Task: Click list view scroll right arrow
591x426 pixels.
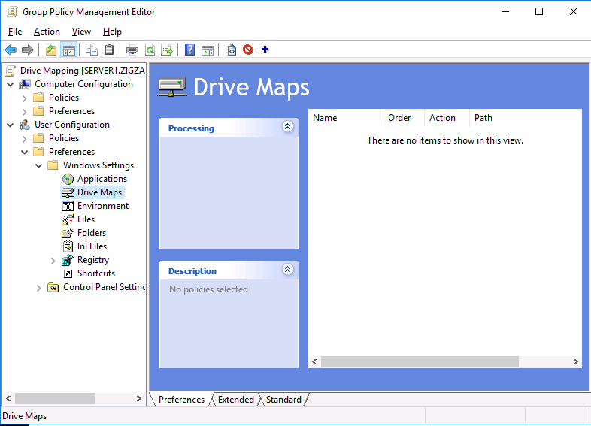Action: pyautogui.click(x=575, y=362)
